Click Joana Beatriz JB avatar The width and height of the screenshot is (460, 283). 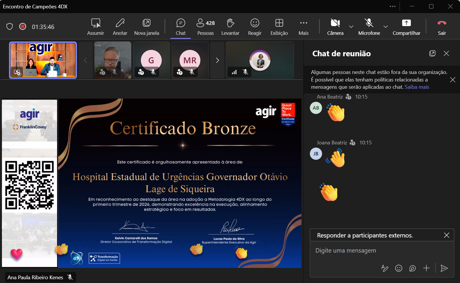pyautogui.click(x=316, y=154)
